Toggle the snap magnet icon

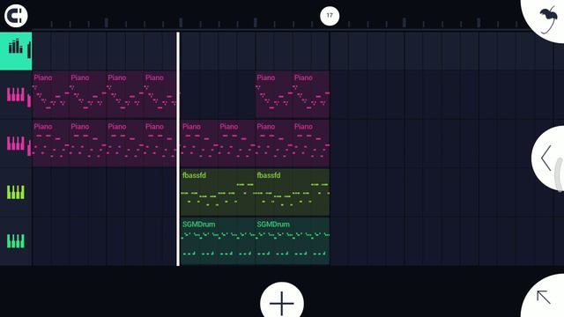tap(16, 16)
